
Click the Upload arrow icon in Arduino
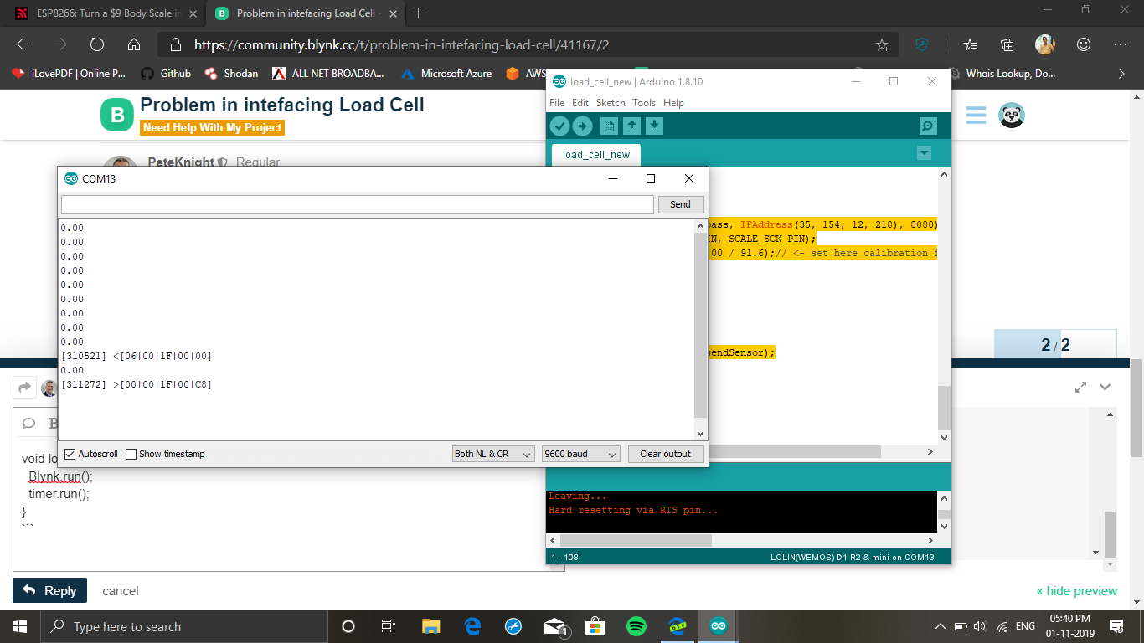(x=582, y=126)
